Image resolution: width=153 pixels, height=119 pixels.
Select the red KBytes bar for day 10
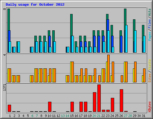50,107
